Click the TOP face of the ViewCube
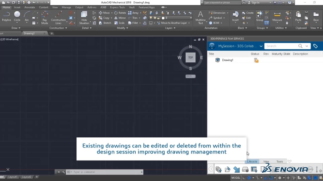The width and height of the screenshot is (323, 181). 190,57
